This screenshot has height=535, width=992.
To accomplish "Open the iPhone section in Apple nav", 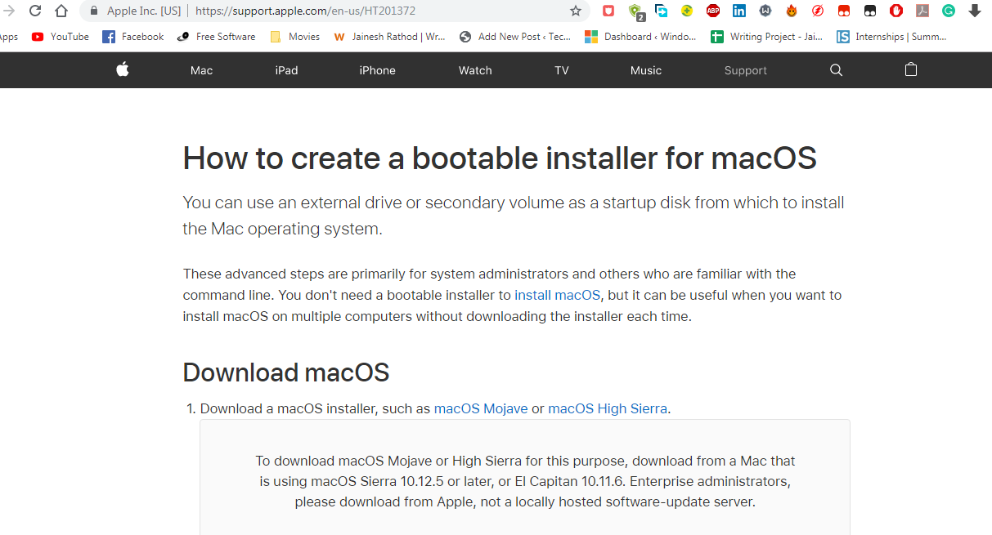I will coord(378,70).
